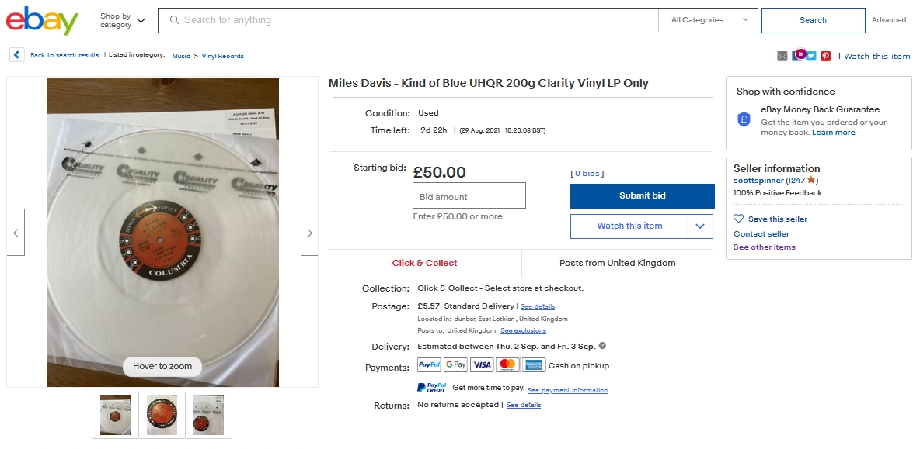Viewport: 920px width, 449px height.
Task: Open See payment information link
Action: click(567, 390)
